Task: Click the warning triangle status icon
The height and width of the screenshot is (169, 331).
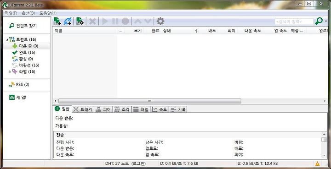Action: [x=317, y=164]
